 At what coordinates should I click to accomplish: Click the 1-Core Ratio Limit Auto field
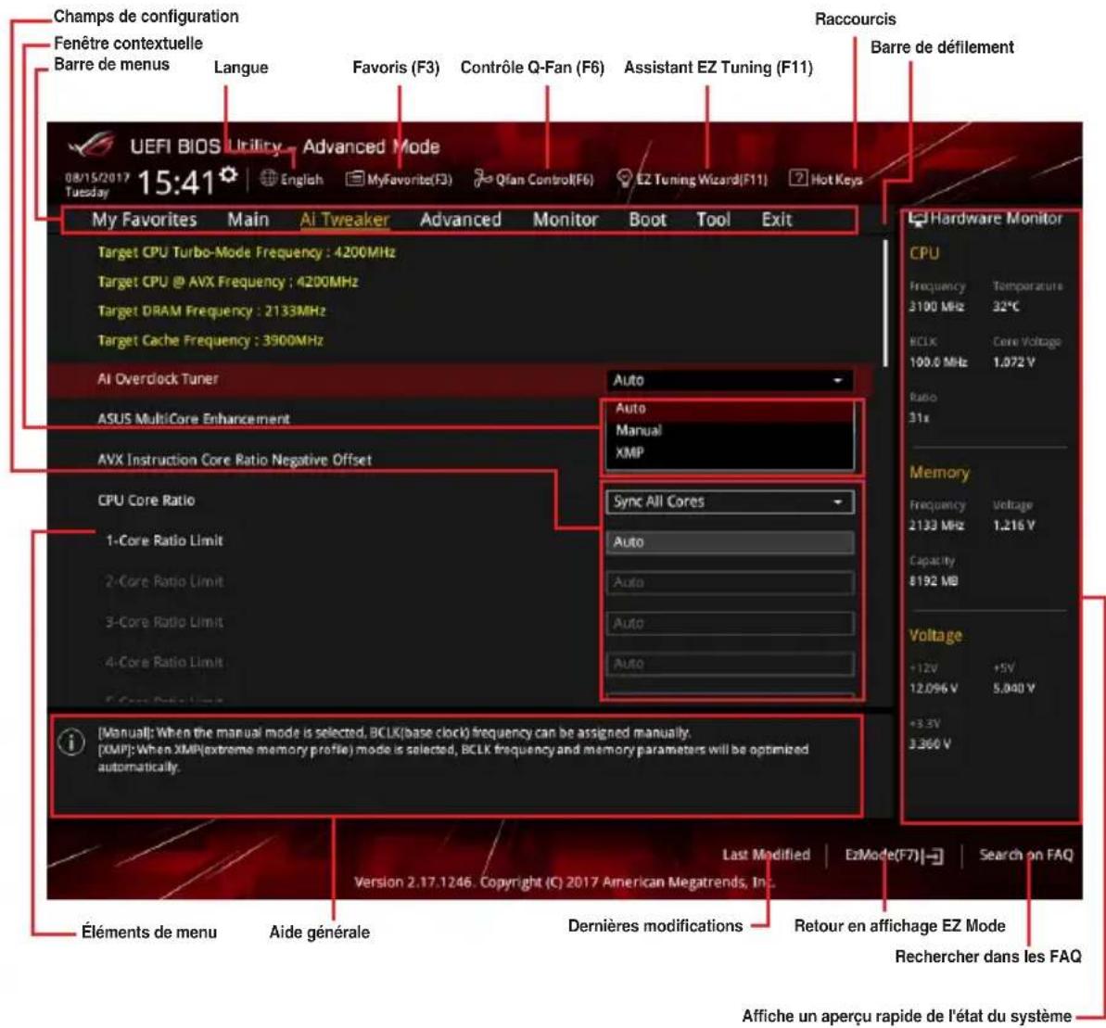pos(730,542)
